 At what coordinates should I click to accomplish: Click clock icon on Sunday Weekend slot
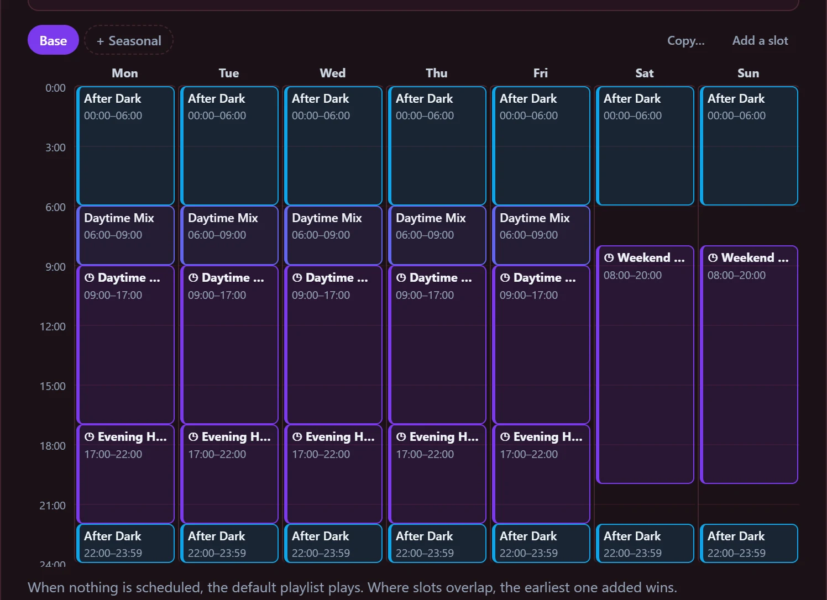pyautogui.click(x=713, y=258)
